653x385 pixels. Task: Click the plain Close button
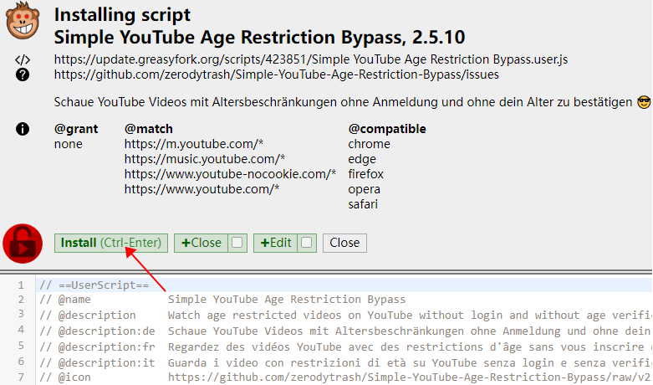click(x=344, y=243)
